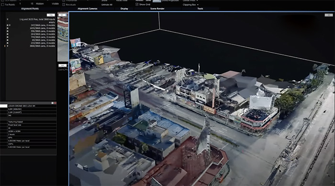This screenshot has width=335, height=186.
Task: Open the Scene Render ribbon group
Action: pyautogui.click(x=157, y=9)
